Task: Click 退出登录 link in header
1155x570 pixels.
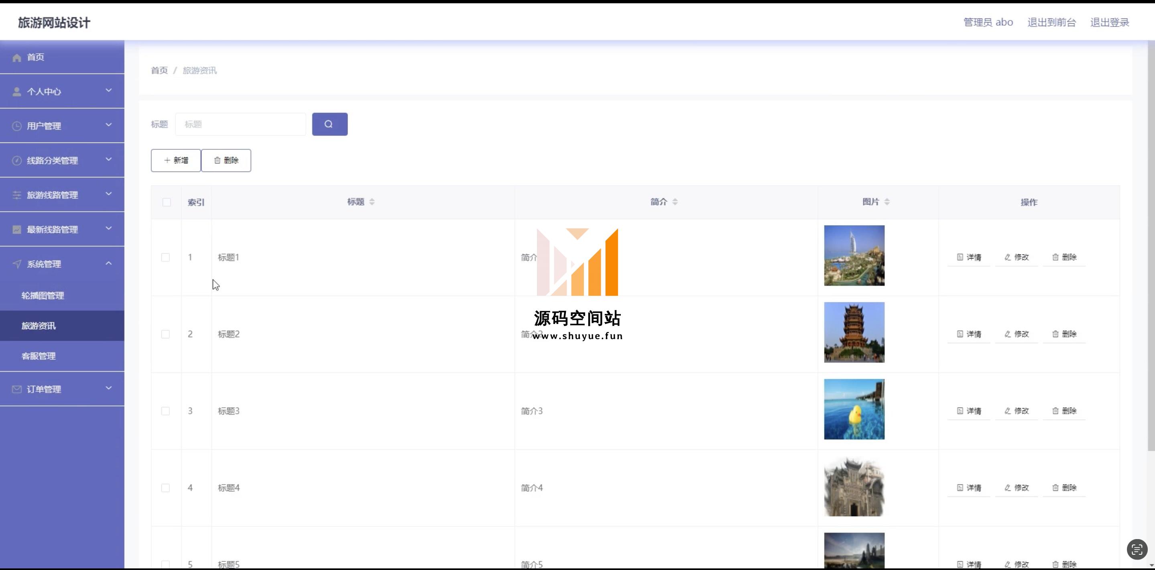Action: coord(1110,22)
